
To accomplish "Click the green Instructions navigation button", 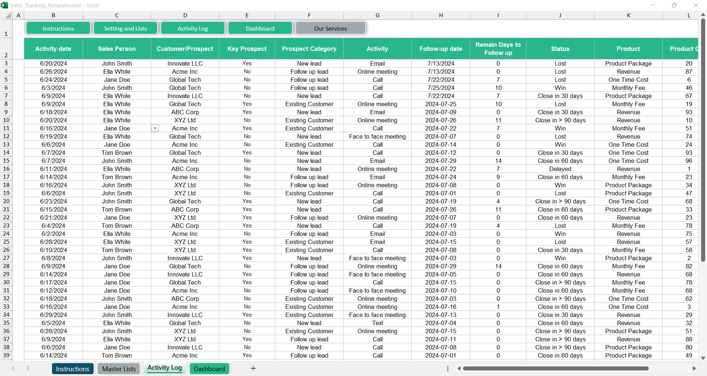I will click(58, 28).
